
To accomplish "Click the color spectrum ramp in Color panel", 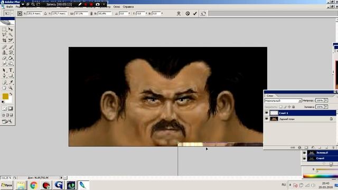I will click(321, 176).
